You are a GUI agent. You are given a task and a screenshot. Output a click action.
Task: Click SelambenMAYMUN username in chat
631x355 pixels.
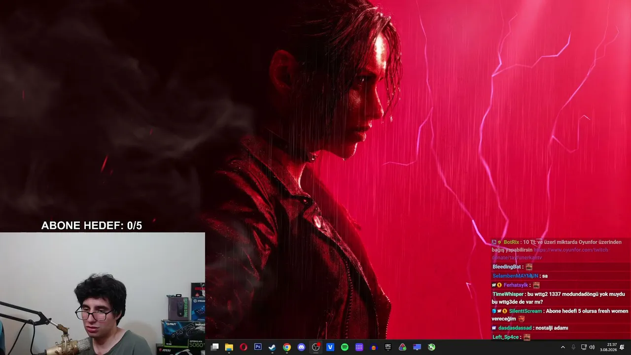tap(515, 276)
